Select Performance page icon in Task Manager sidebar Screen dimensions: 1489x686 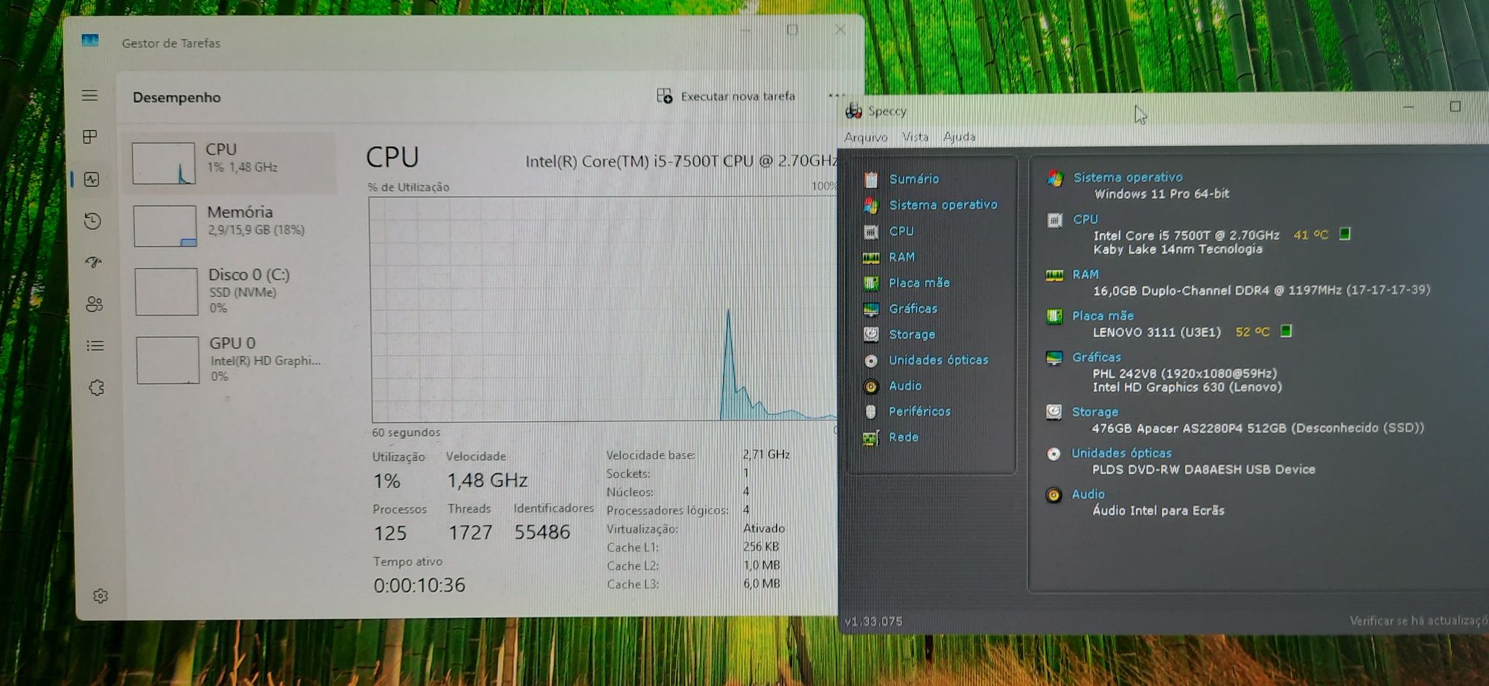92,179
